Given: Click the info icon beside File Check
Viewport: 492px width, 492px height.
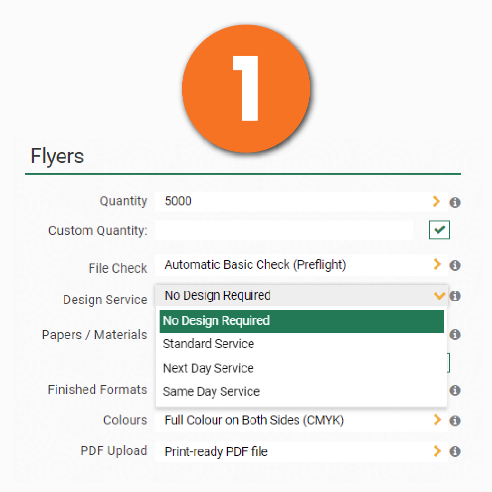Looking at the screenshot, I should [455, 265].
